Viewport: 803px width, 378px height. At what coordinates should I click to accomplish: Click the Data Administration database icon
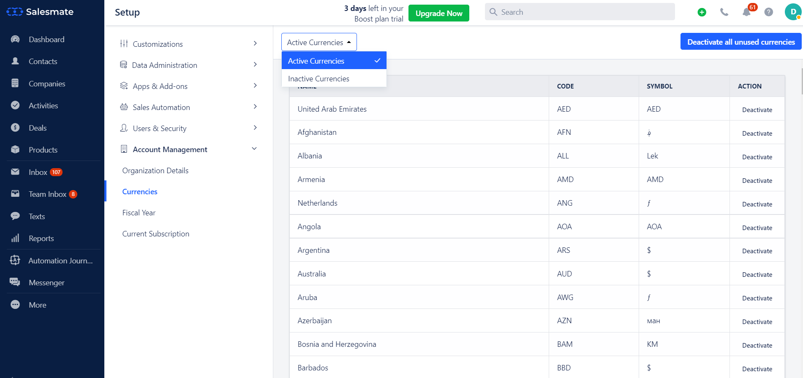(123, 64)
